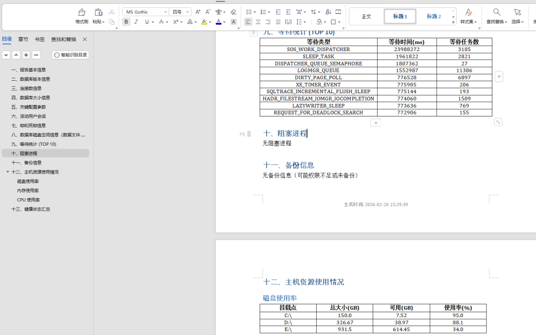Decrease paragraph indent
The height and width of the screenshot is (335, 536).
278,12
